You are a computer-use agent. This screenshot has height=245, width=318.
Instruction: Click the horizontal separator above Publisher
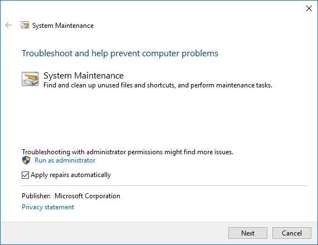(164, 185)
